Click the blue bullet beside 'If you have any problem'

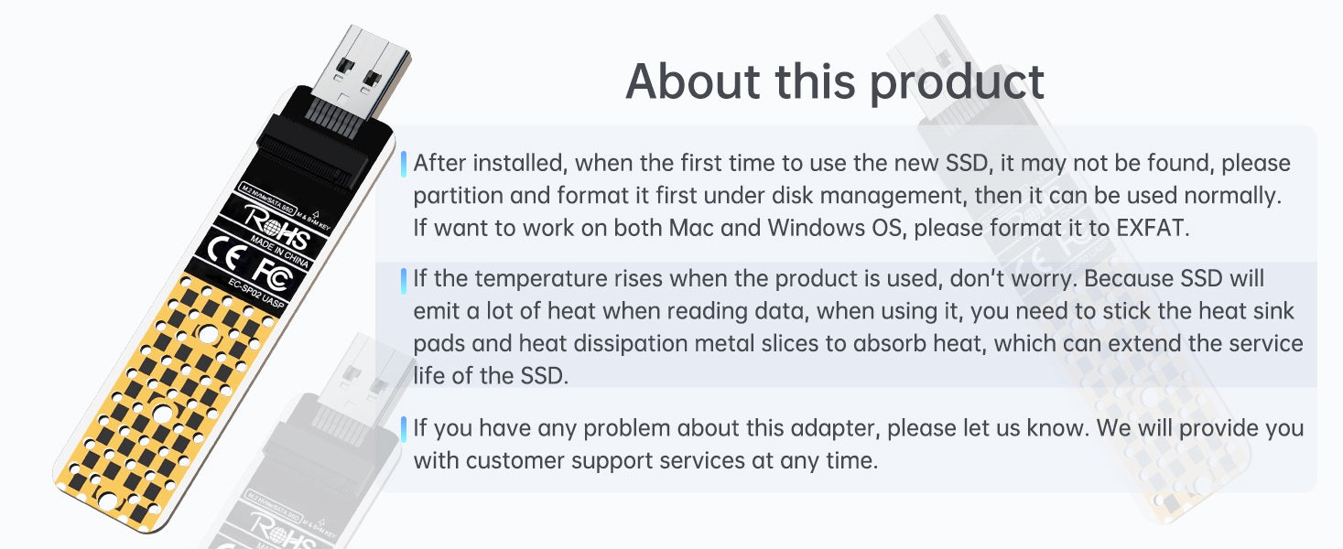pyautogui.click(x=403, y=428)
